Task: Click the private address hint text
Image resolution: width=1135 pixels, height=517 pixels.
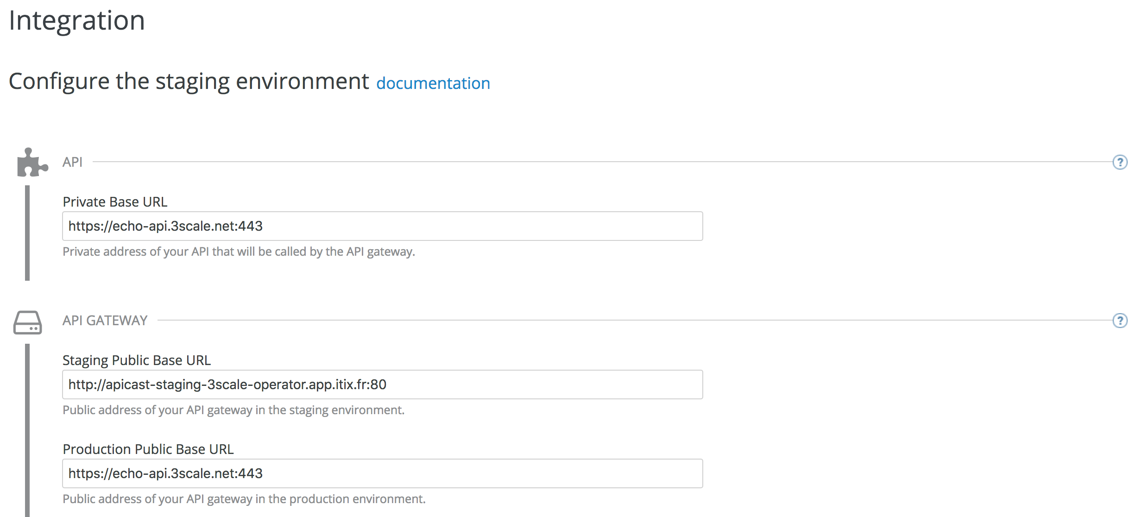Action: [x=239, y=252]
